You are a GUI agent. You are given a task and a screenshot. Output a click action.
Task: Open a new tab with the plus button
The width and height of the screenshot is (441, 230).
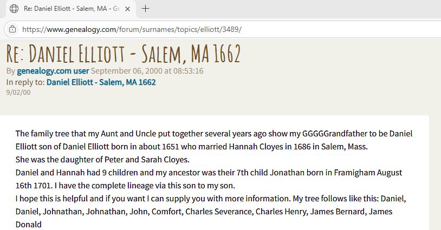coord(145,9)
